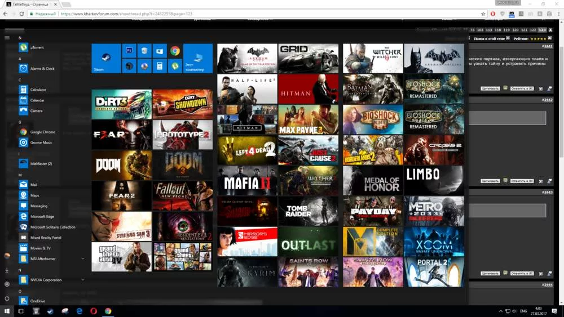This screenshot has height=317, width=564.
Task: Launch Grand Theft Auto IV tile
Action: click(x=122, y=257)
